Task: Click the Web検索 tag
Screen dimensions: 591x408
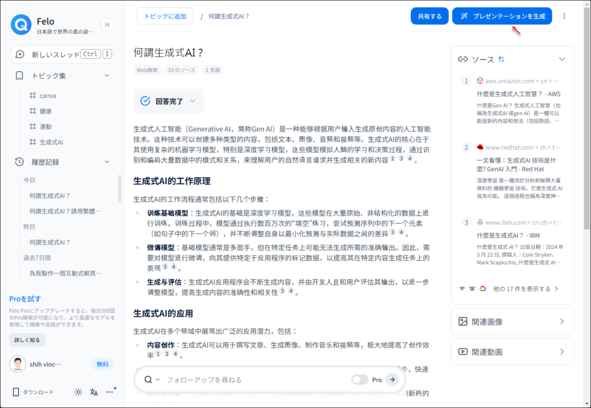Action: (147, 70)
